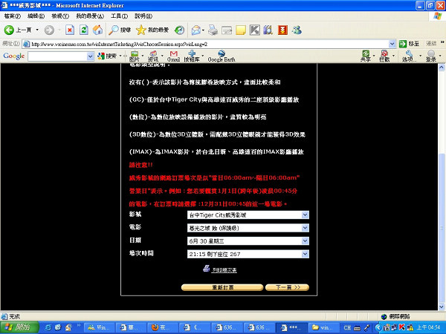The height and width of the screenshot is (334, 446).
Task: Click the red download arrow icon
Action: tap(282, 30)
